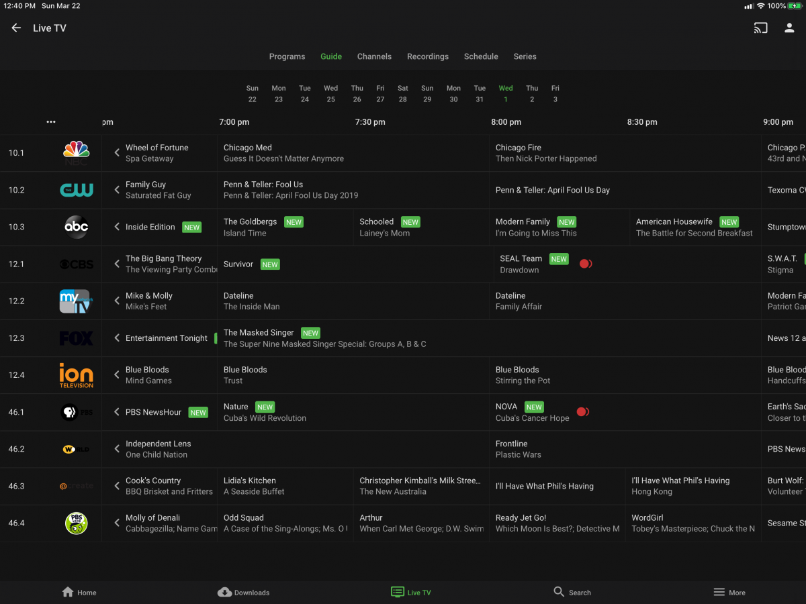Show earlier part of Molly of Denali
The image size is (806, 604).
(117, 523)
